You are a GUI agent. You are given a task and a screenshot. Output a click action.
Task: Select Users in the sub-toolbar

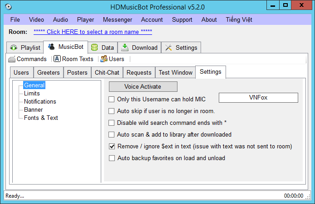[113, 59]
